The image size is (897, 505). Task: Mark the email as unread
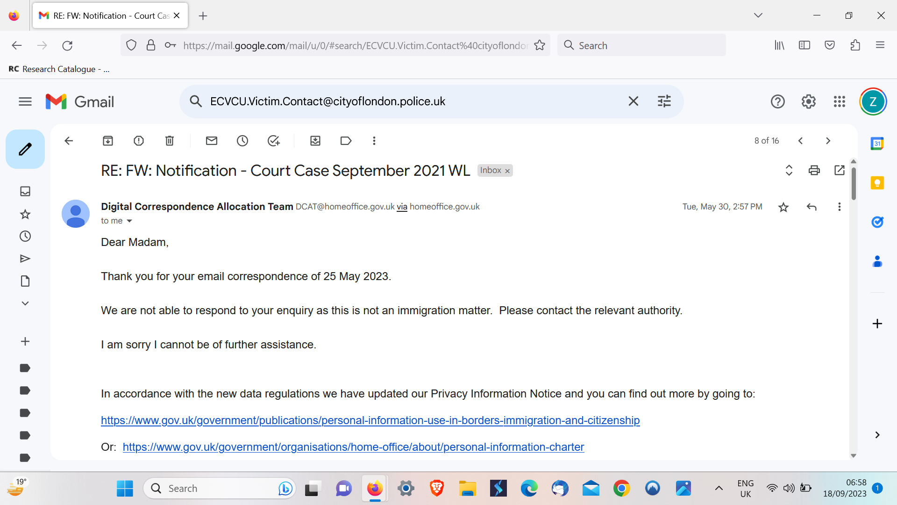click(x=212, y=141)
